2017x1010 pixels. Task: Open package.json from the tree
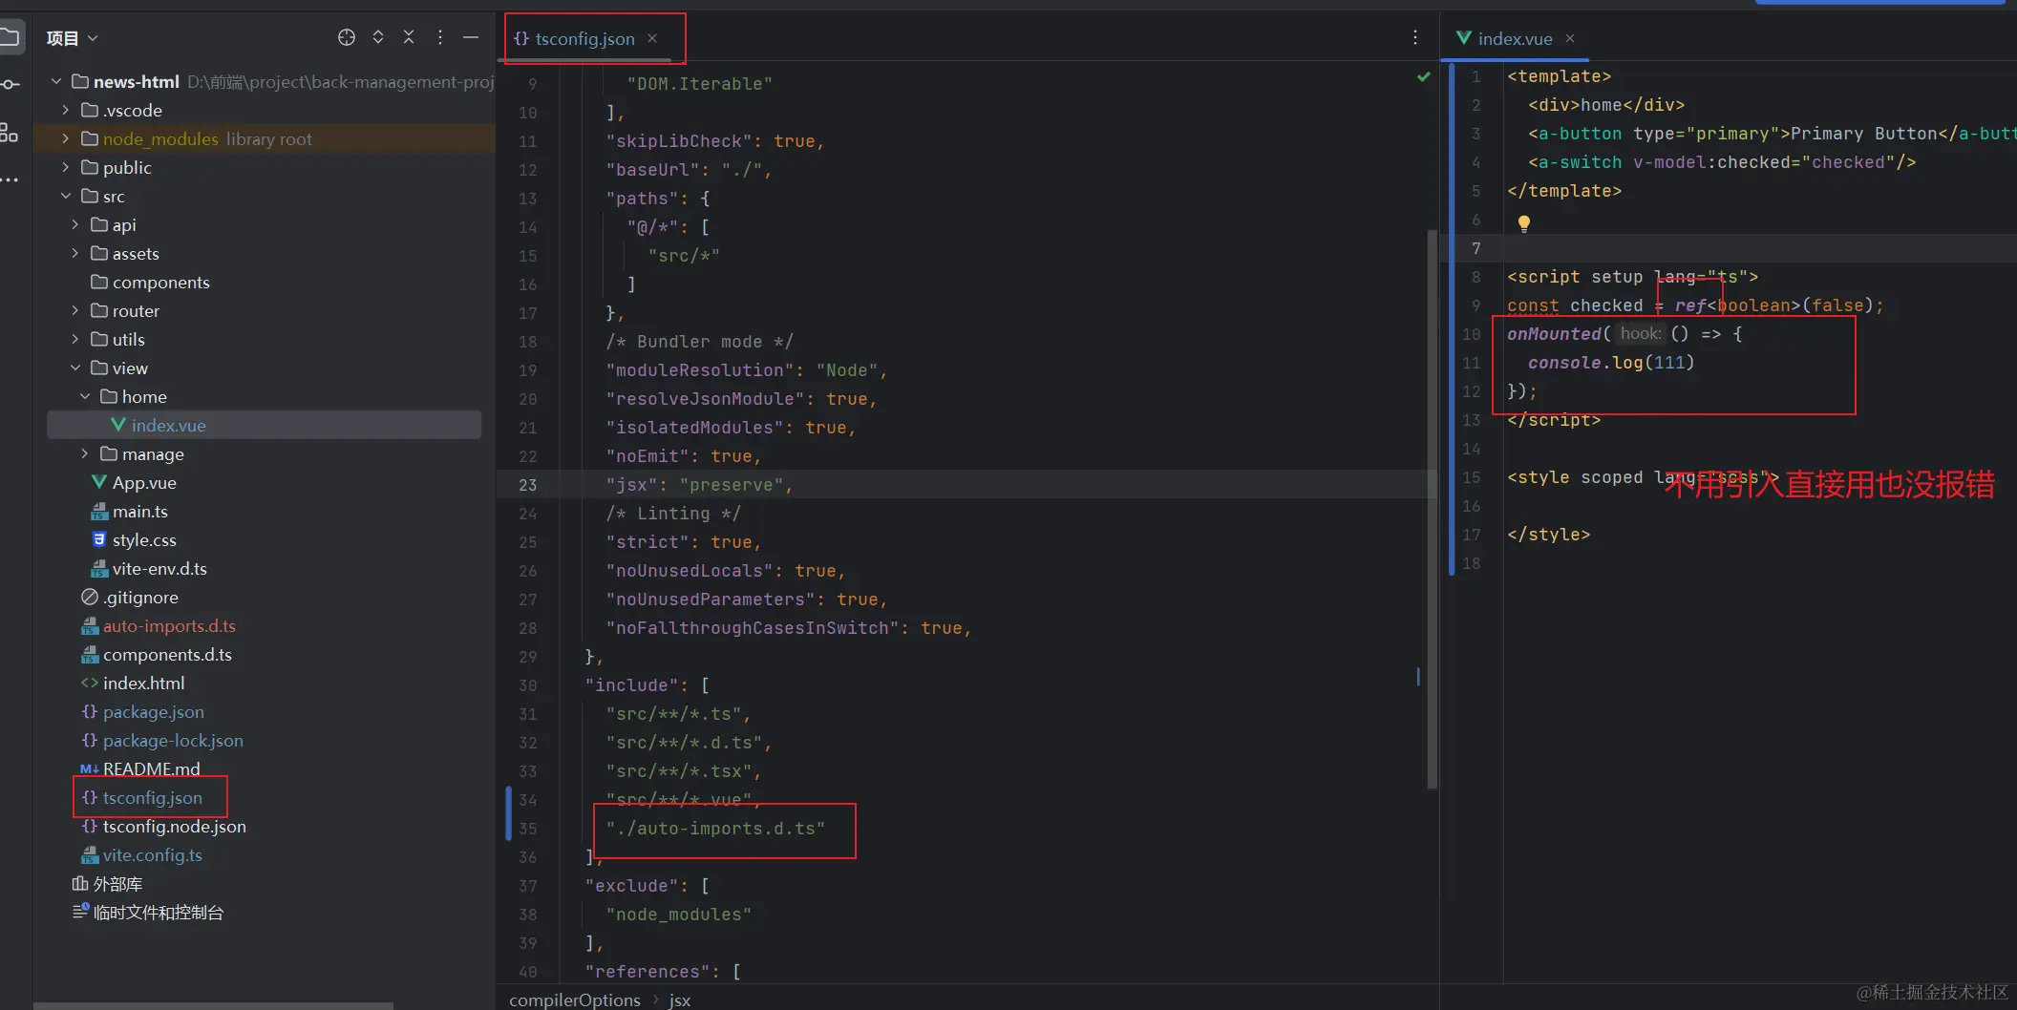(153, 711)
